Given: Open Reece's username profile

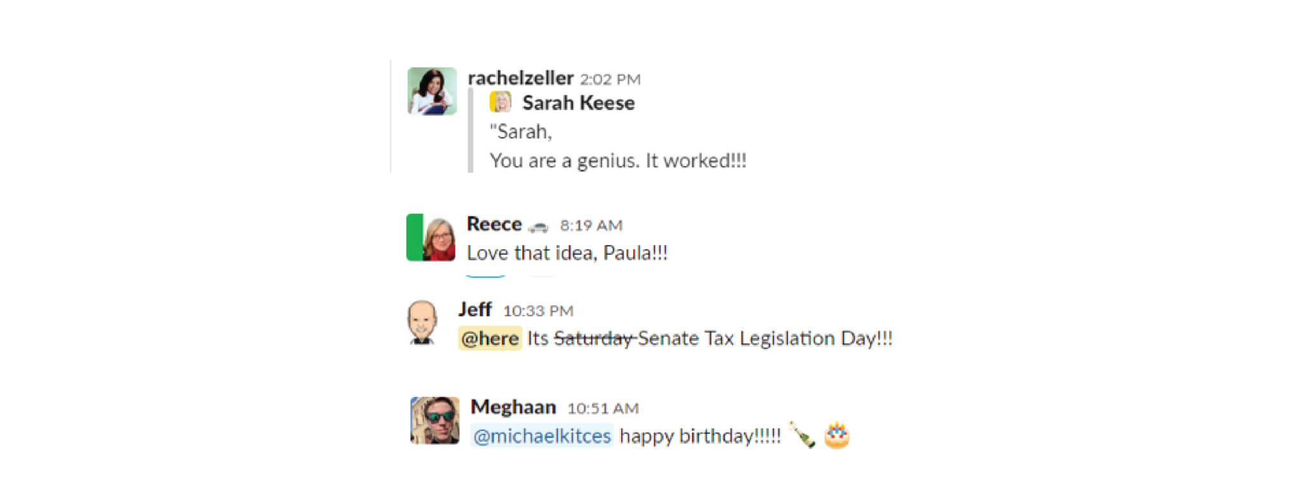Looking at the screenshot, I should pos(494,224).
